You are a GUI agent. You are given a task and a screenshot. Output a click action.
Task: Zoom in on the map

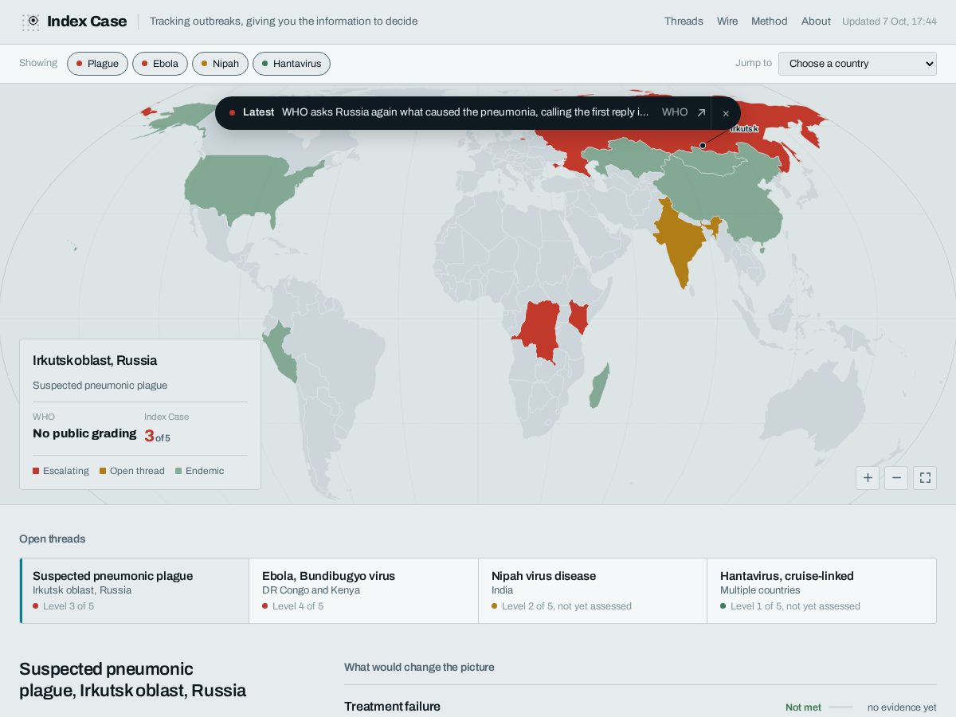click(868, 478)
